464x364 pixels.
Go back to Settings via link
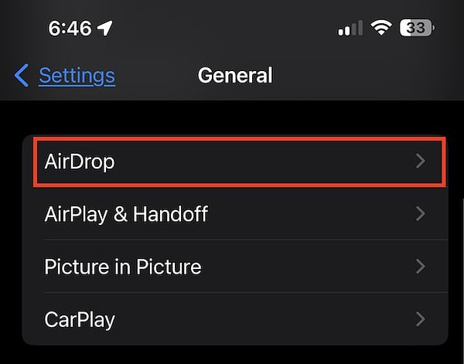pos(77,76)
